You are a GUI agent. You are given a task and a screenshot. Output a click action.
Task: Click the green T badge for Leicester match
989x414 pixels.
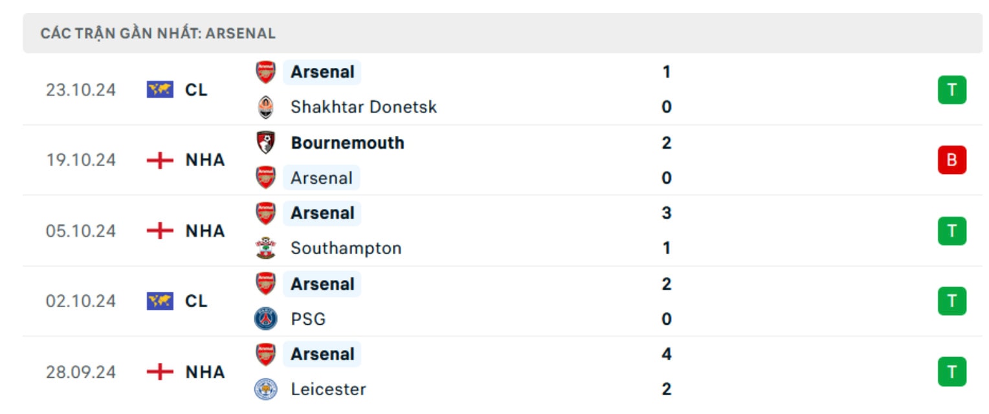[x=951, y=372]
